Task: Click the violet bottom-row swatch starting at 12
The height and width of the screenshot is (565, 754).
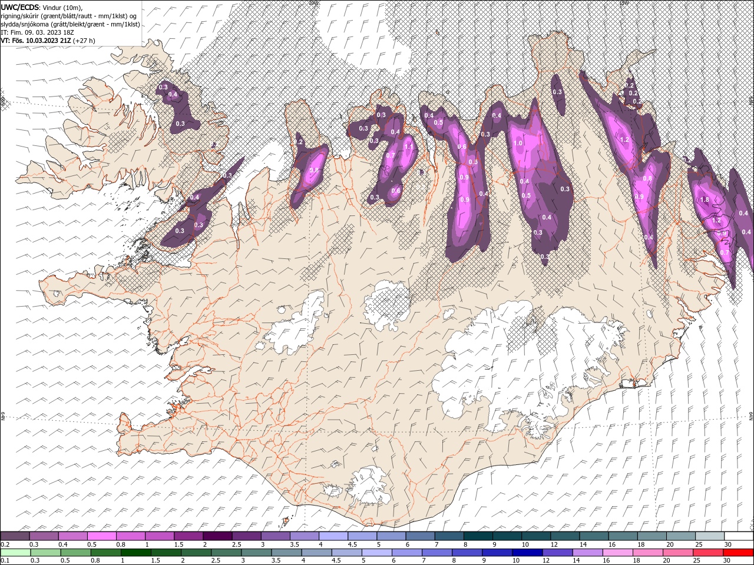Action: tap(557, 553)
